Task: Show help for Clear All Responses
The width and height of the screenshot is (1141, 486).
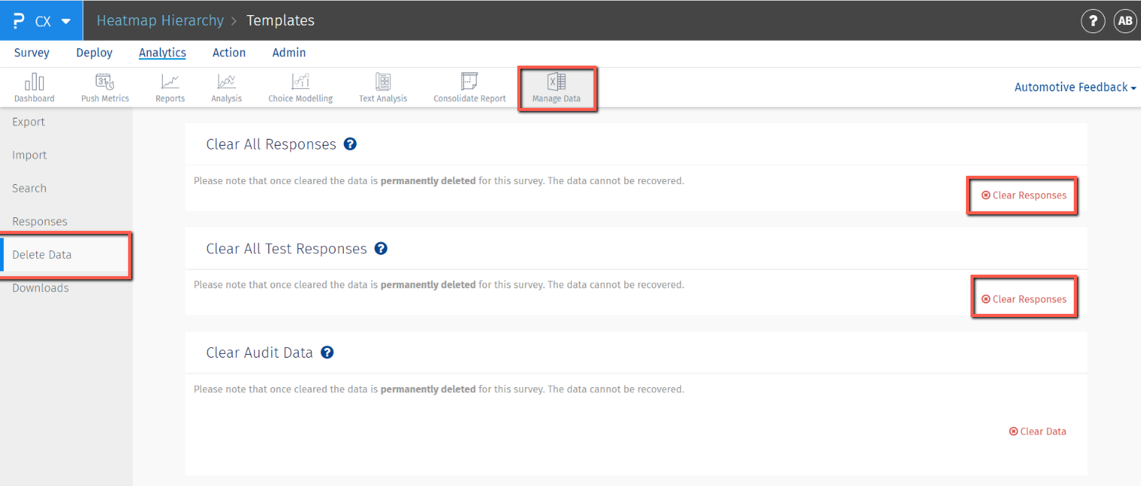Action: pyautogui.click(x=350, y=144)
